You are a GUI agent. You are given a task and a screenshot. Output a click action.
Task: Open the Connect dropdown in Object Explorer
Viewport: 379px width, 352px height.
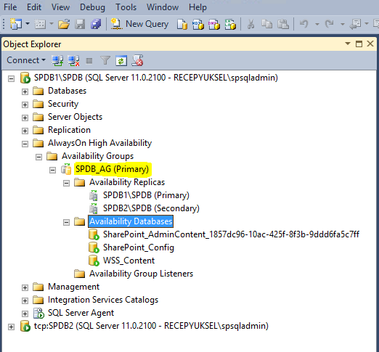point(26,60)
